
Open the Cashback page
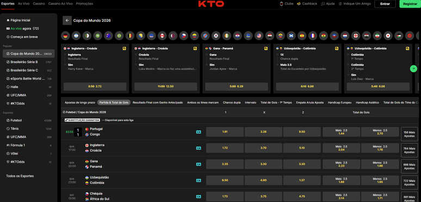click(307, 4)
